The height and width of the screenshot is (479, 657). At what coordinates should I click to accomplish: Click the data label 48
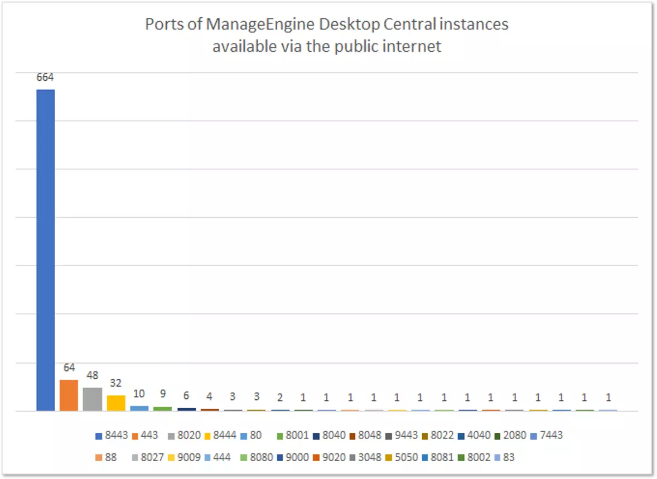93,375
